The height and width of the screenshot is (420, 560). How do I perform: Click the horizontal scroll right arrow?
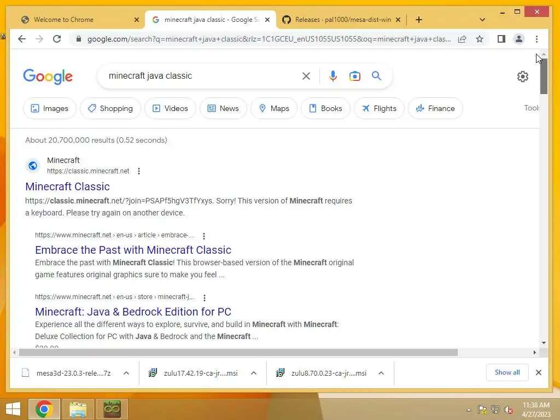535,353
